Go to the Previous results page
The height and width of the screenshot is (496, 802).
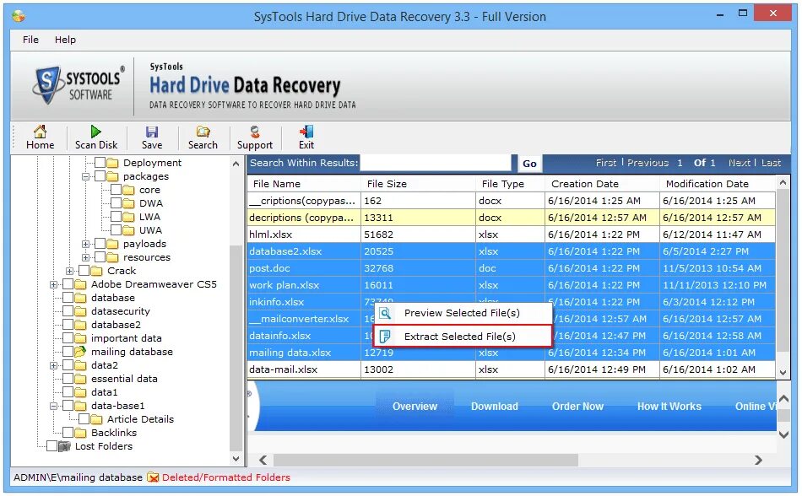(648, 163)
